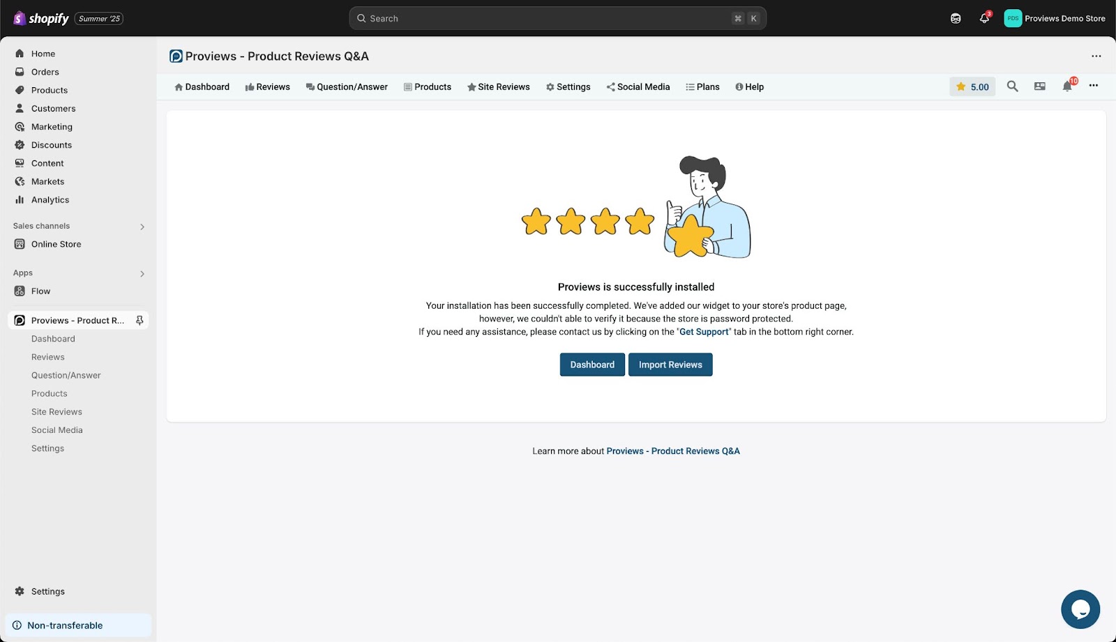
Task: Click the magnifier search icon in Proviews toolbar
Action: click(1012, 86)
